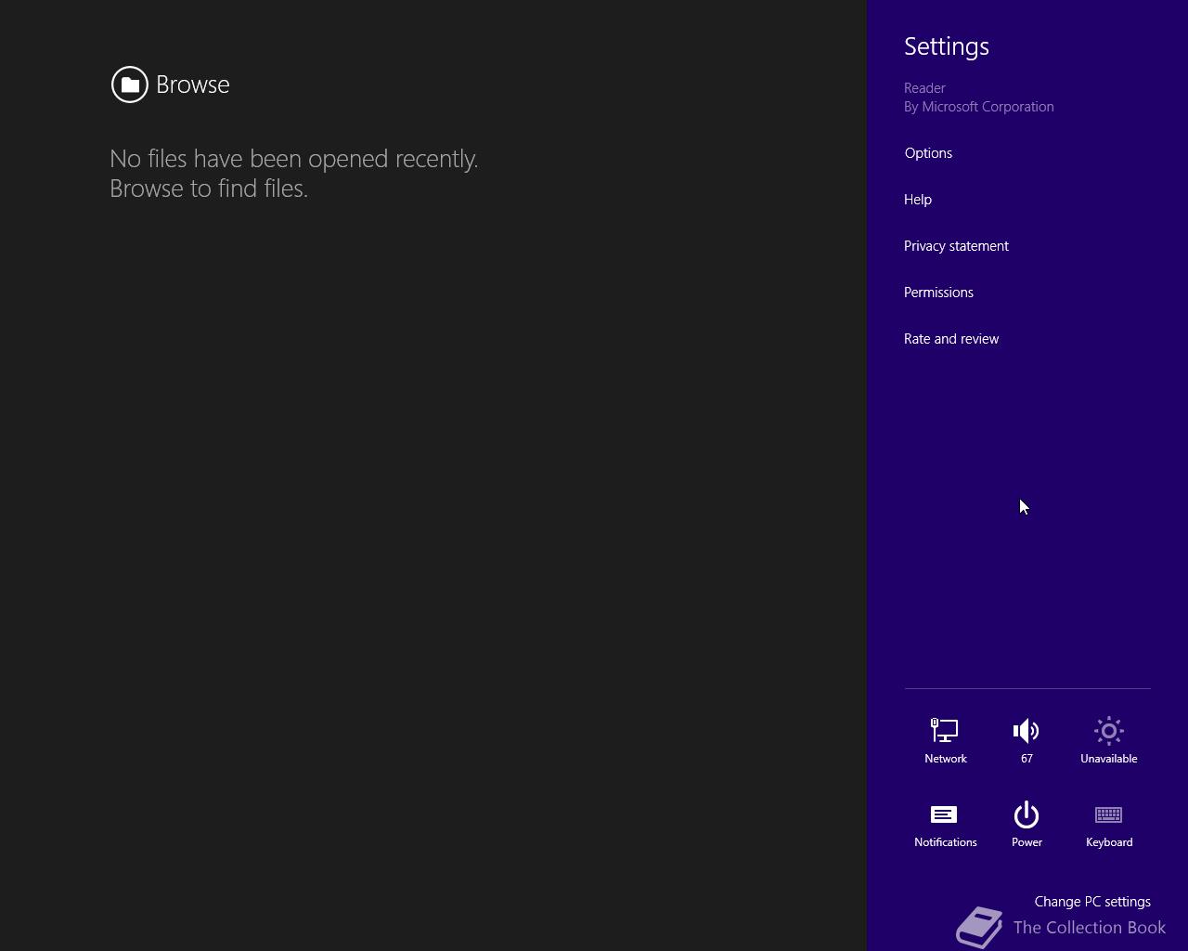Click the brightness Unavailable icon
Viewport: 1188px width, 951px height.
(1108, 731)
